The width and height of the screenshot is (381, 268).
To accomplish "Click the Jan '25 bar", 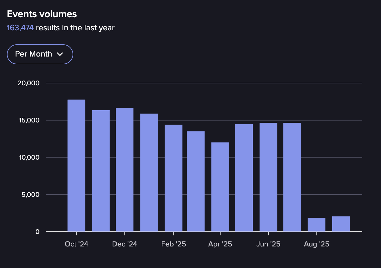I will coord(149,172).
